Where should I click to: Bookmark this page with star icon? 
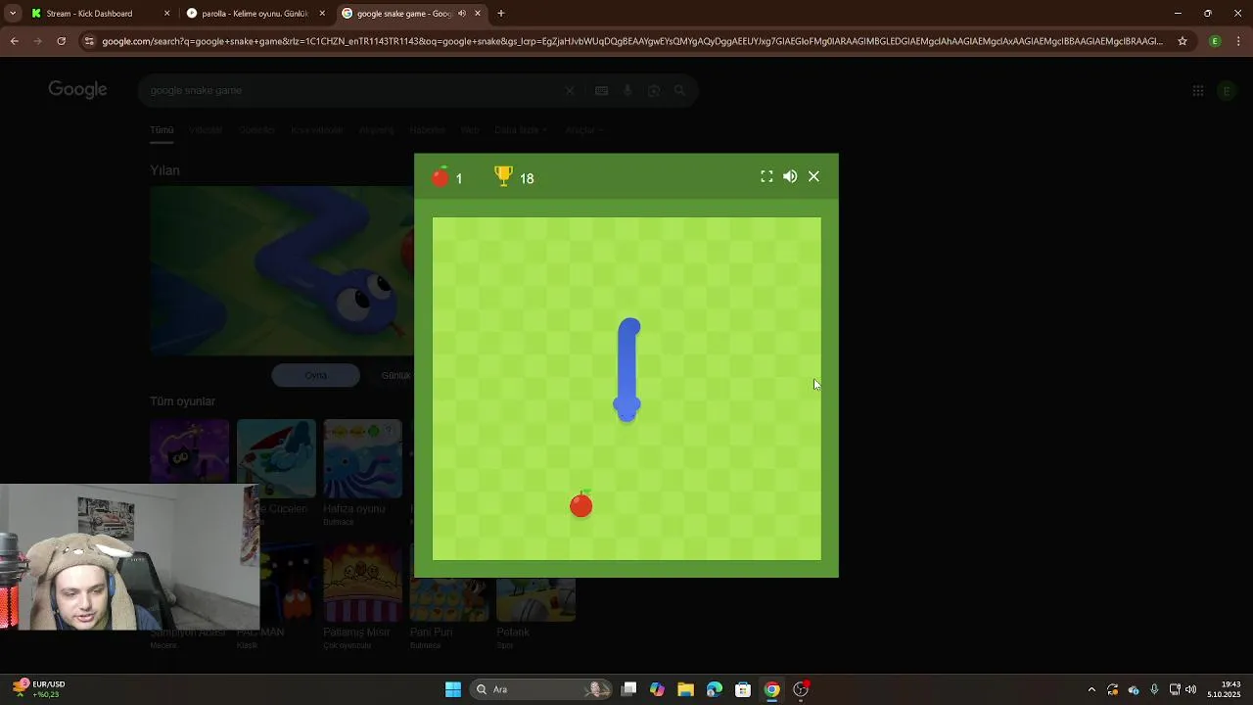click(x=1183, y=41)
